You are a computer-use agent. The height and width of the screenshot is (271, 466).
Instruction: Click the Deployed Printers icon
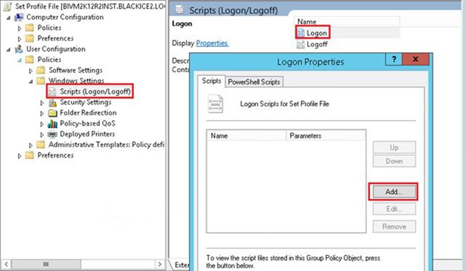(53, 134)
